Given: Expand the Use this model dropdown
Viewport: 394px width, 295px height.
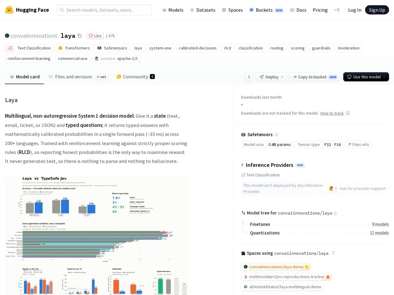Looking at the screenshot, I should 366,77.
